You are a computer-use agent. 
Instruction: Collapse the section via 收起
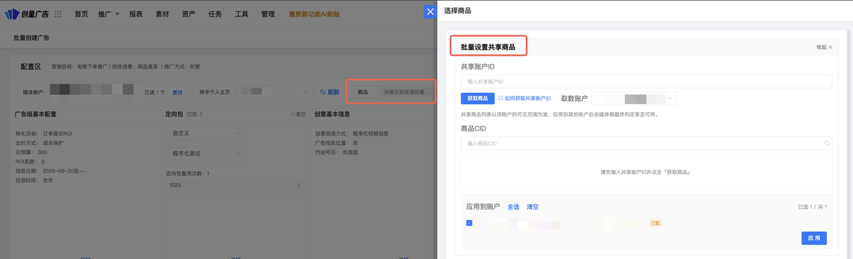(824, 47)
